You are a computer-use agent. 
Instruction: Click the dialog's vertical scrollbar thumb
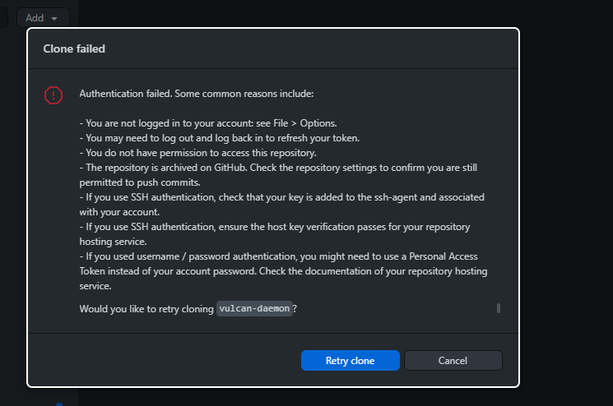[x=498, y=308]
